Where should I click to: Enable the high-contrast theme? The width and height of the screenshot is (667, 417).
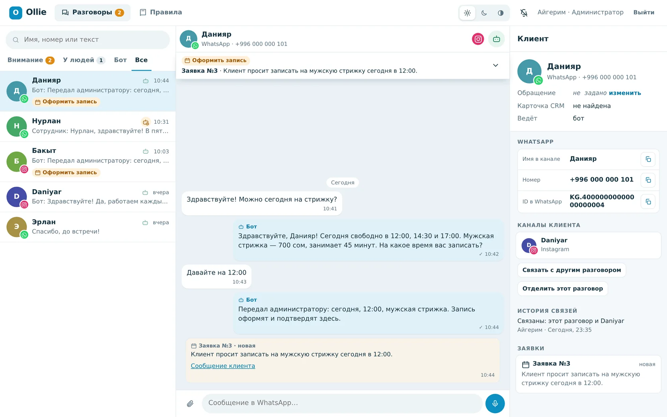(x=501, y=13)
